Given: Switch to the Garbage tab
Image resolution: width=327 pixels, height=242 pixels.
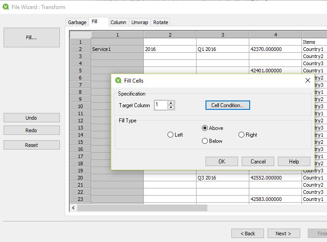Looking at the screenshot, I should point(77,22).
